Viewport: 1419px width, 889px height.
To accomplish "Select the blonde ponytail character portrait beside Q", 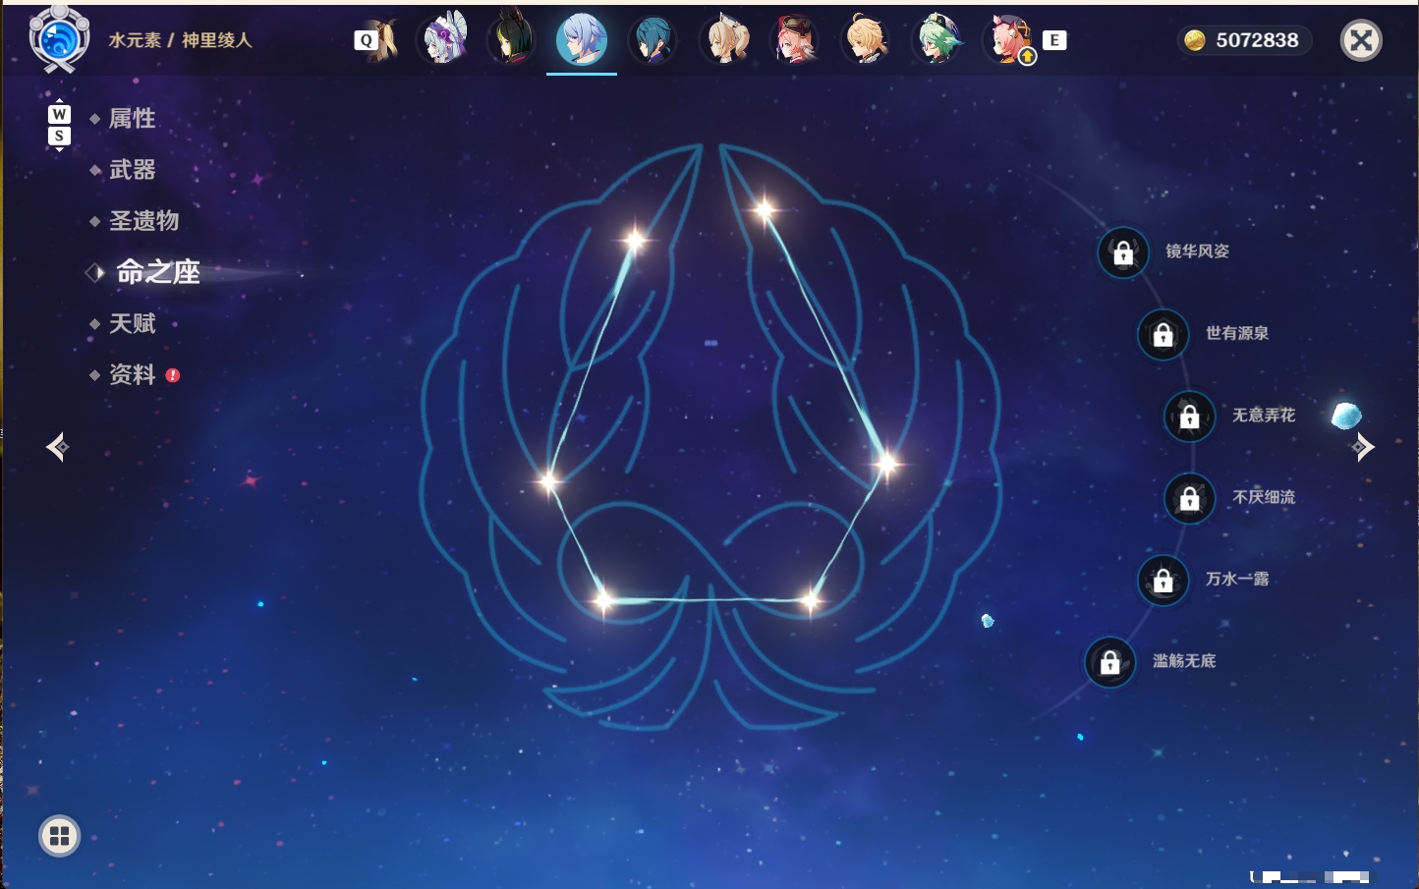I will pos(383,40).
